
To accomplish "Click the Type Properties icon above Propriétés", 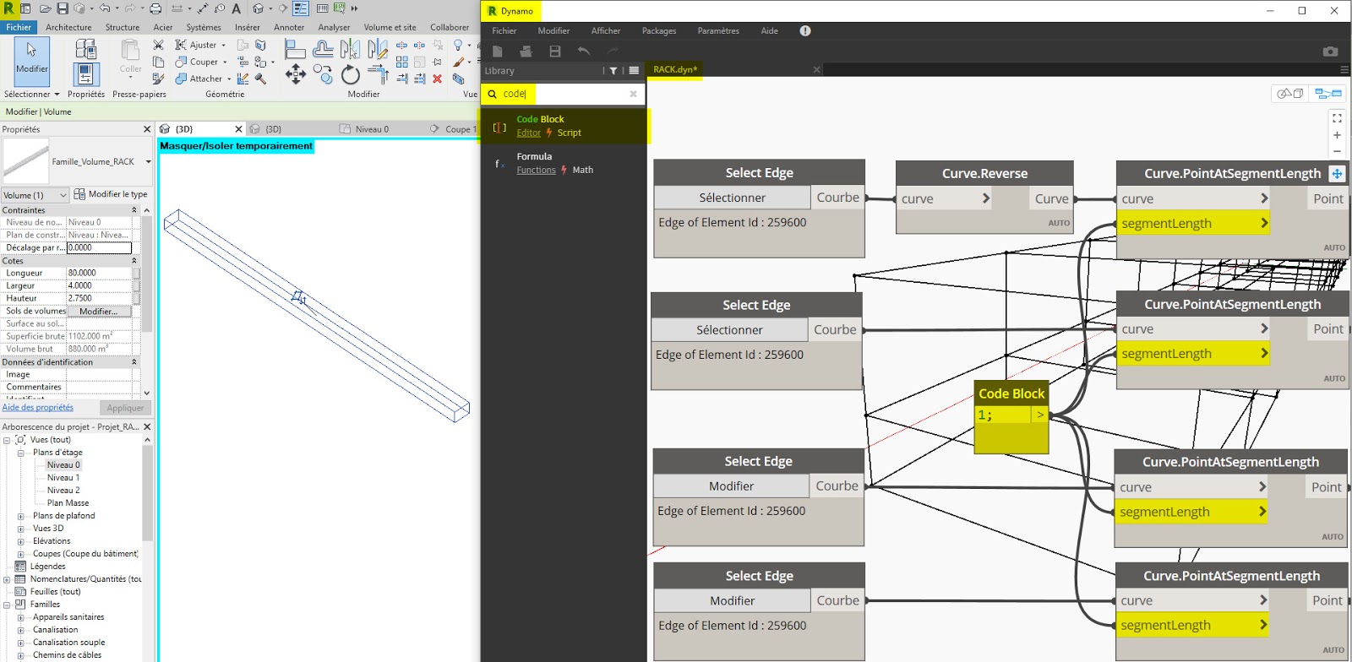I will 85,50.
